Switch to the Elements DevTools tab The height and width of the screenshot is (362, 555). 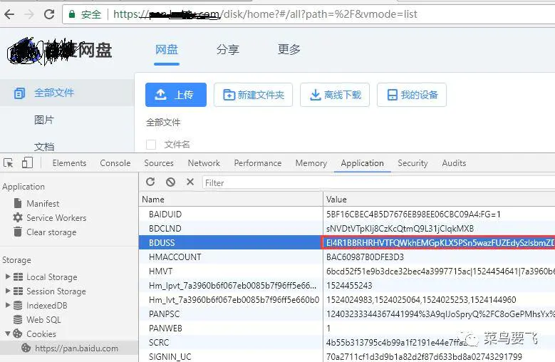point(69,163)
